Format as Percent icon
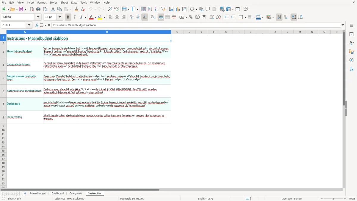The image size is (357, 201). point(191,17)
